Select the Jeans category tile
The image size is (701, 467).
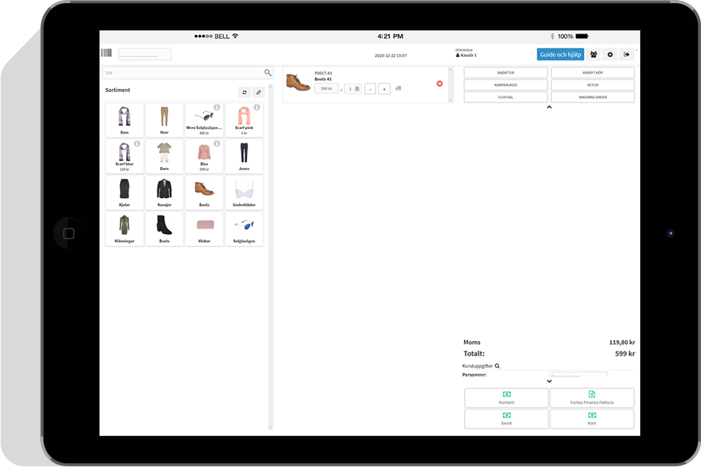point(244,156)
